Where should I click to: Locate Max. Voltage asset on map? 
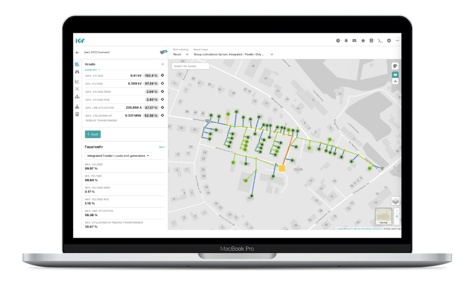[162, 76]
